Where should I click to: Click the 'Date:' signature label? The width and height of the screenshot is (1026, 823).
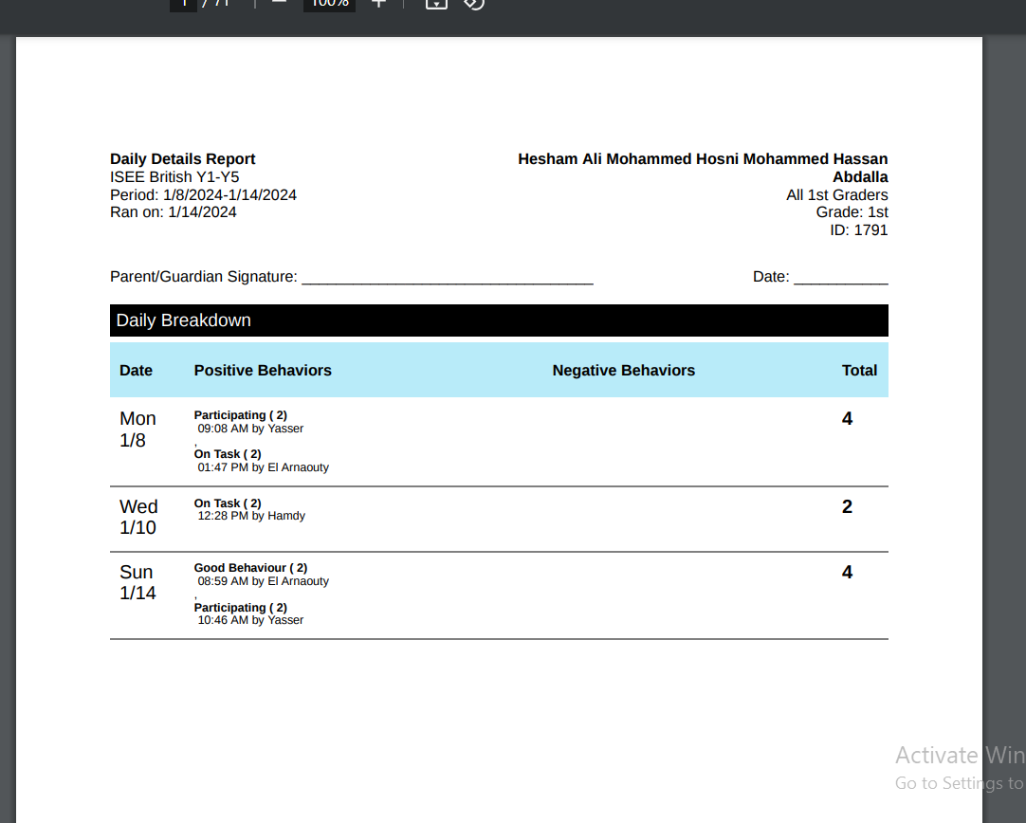tap(771, 277)
